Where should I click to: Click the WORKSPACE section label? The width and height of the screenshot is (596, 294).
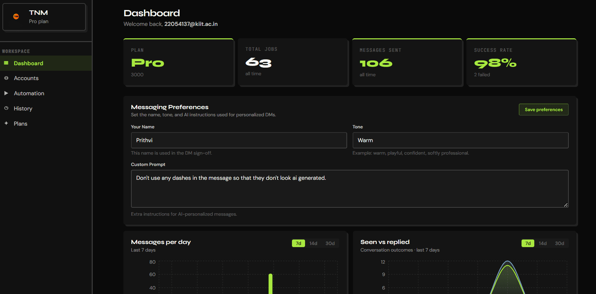coord(16,51)
